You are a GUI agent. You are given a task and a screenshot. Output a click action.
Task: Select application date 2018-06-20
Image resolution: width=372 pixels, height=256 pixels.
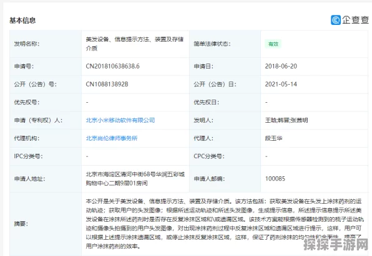(x=281, y=66)
